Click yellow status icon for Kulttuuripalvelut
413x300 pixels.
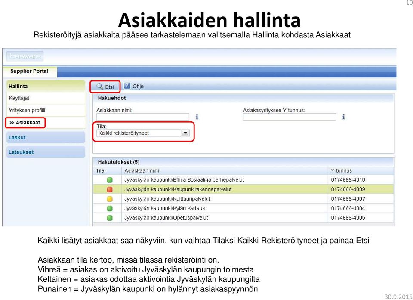pyautogui.click(x=110, y=199)
